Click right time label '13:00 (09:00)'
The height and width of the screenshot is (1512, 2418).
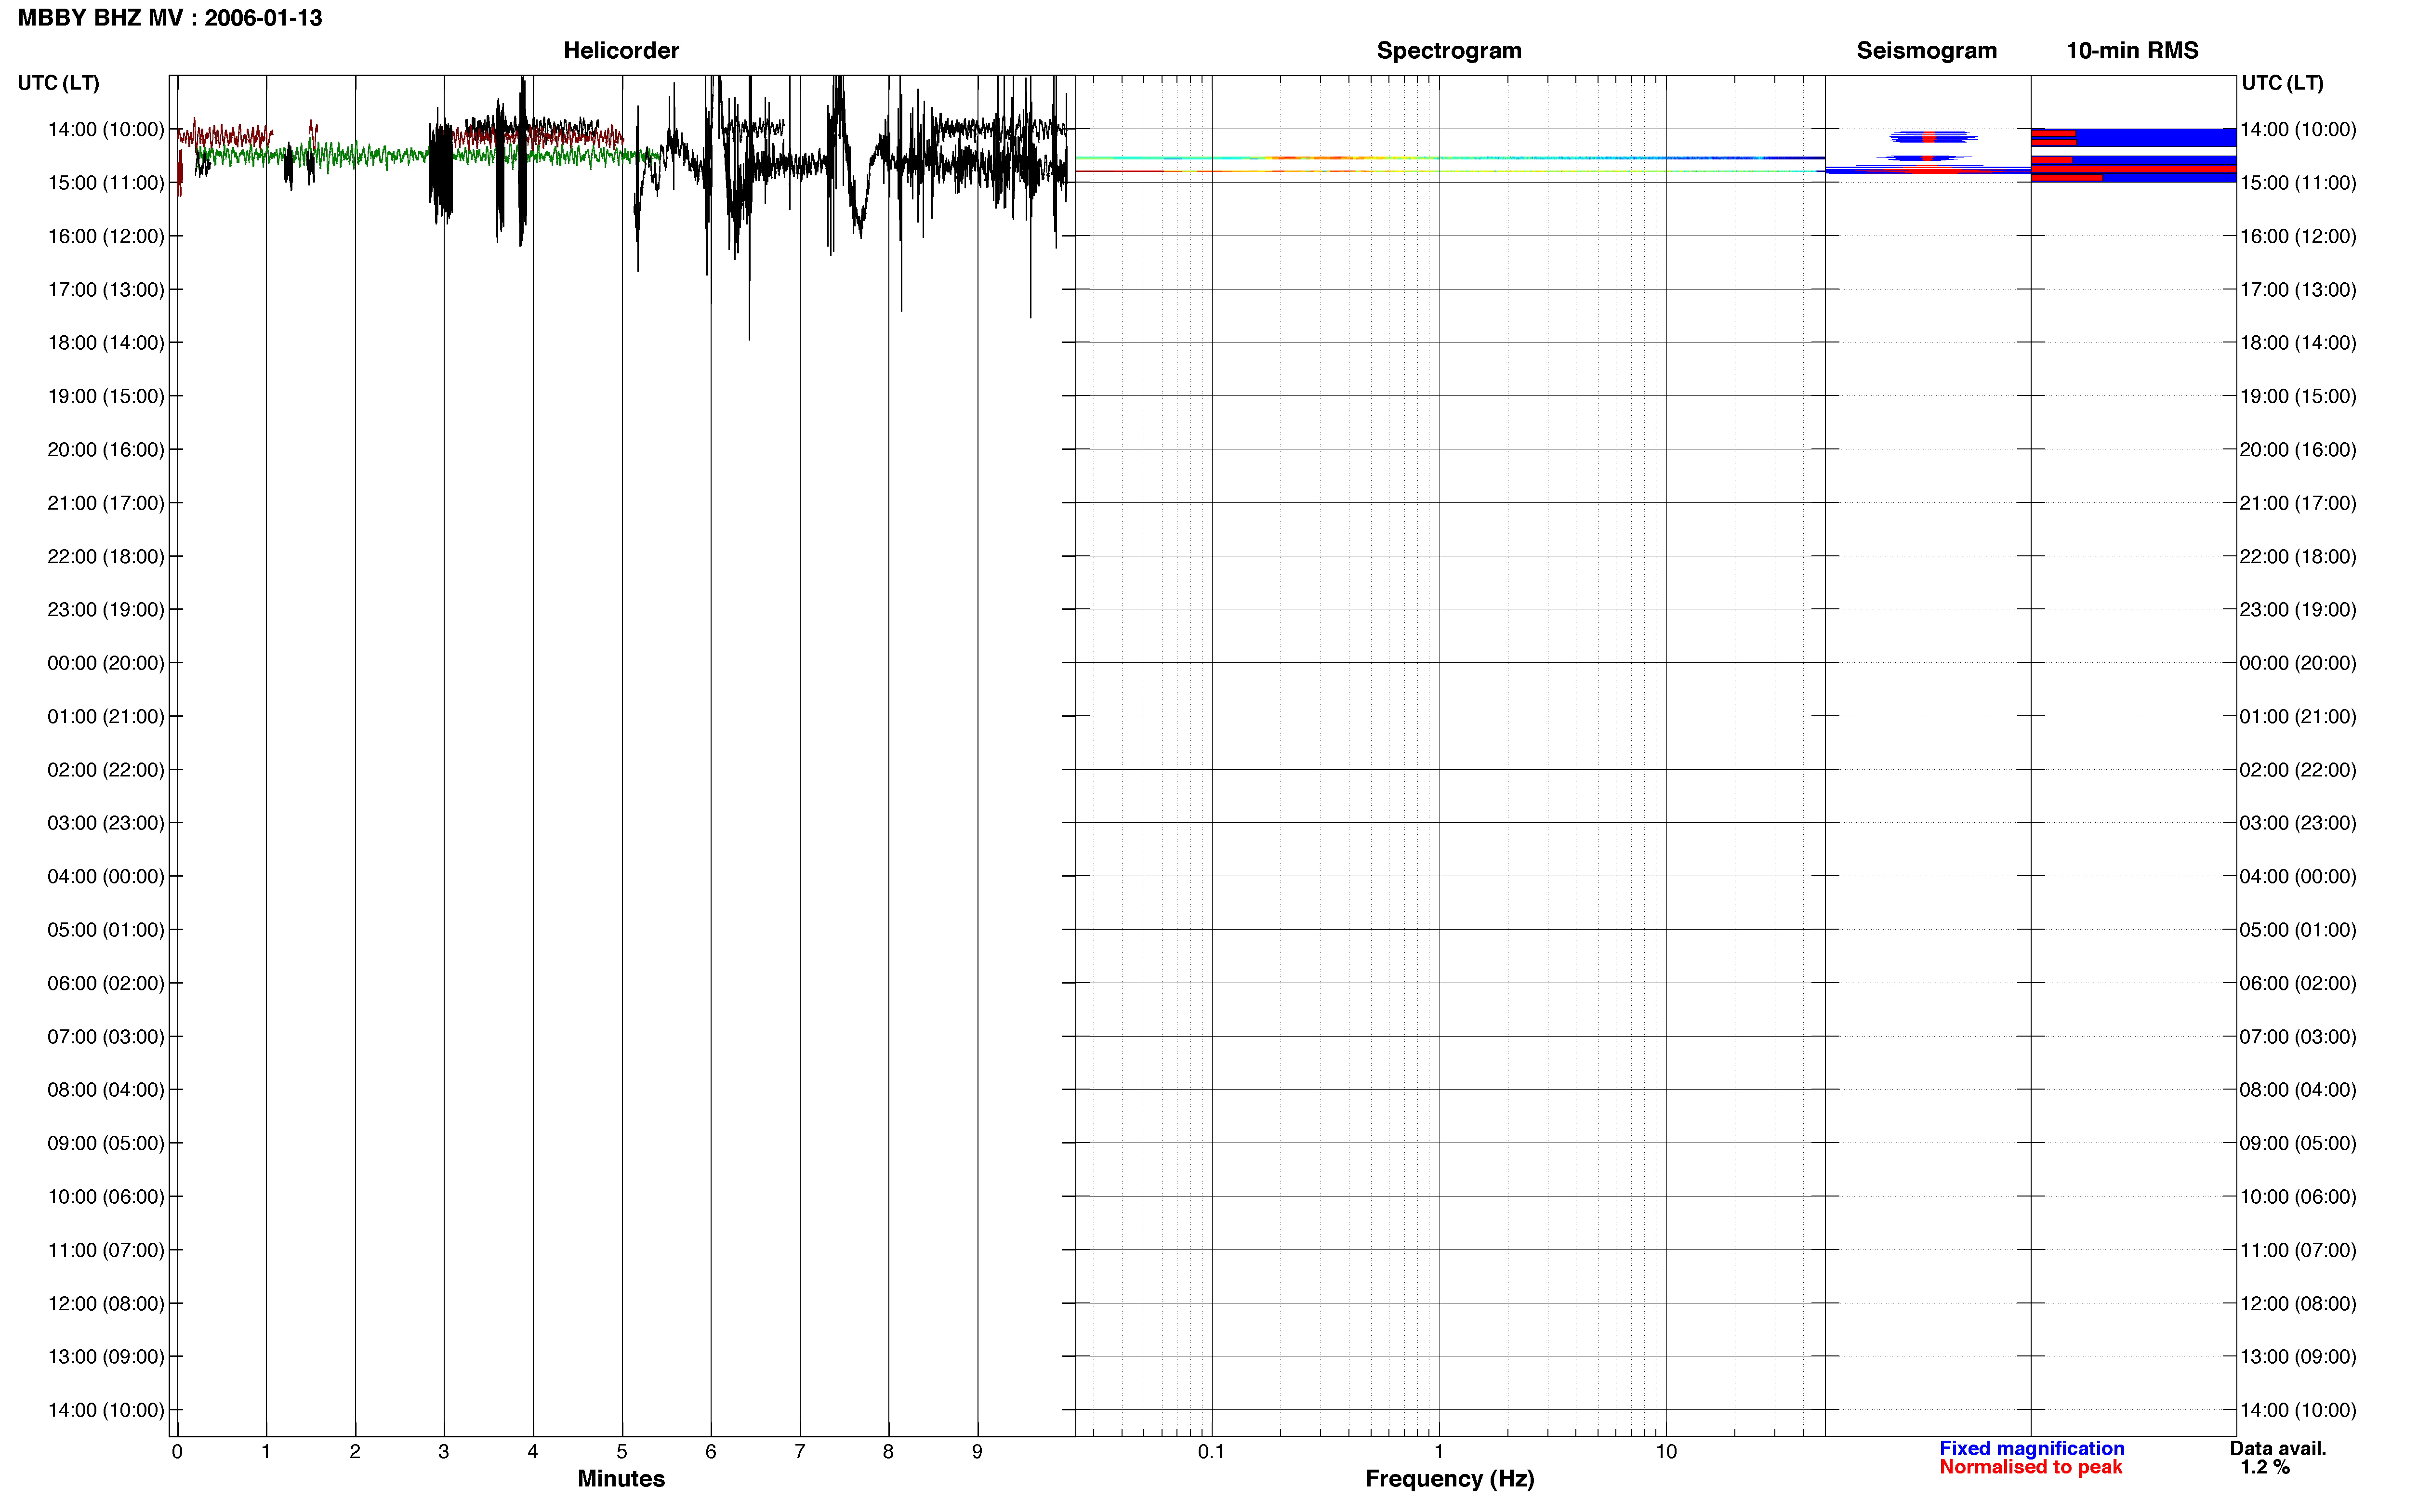[2298, 1357]
